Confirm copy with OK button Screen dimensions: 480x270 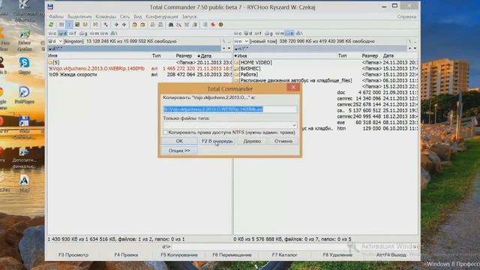[179, 141]
